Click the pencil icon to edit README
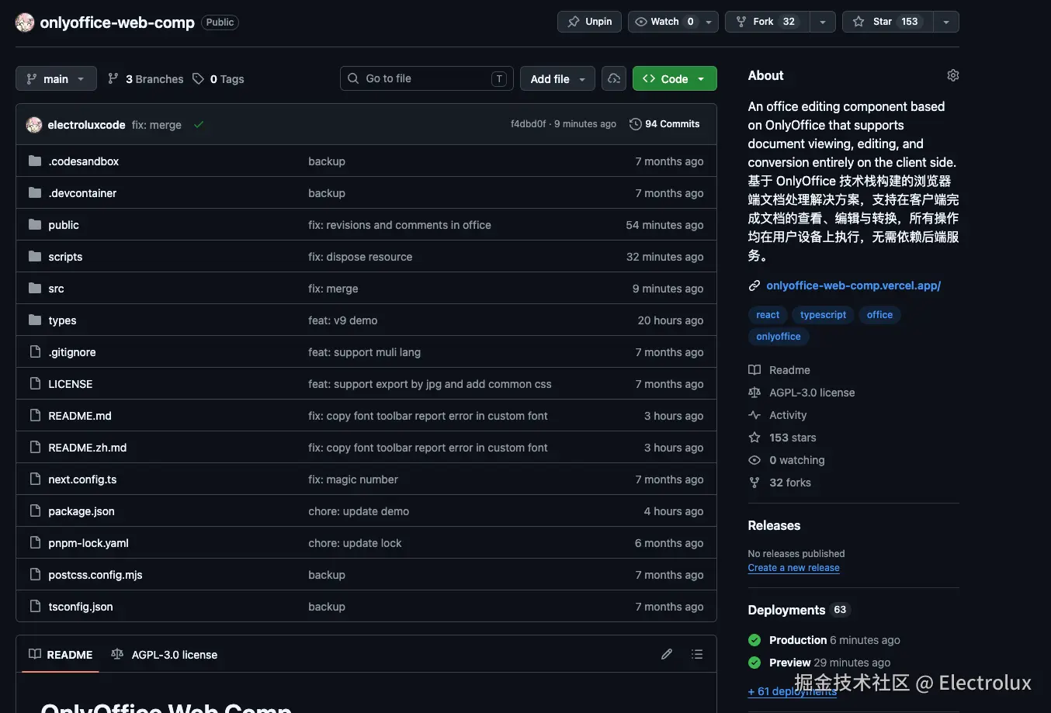 pos(667,654)
